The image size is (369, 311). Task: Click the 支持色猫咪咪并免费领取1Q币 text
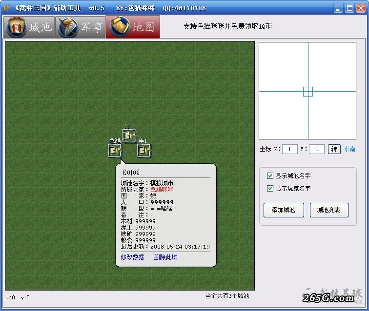227,26
